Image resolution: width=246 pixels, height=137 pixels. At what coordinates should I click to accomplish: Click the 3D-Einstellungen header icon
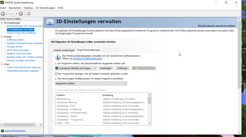50,22
